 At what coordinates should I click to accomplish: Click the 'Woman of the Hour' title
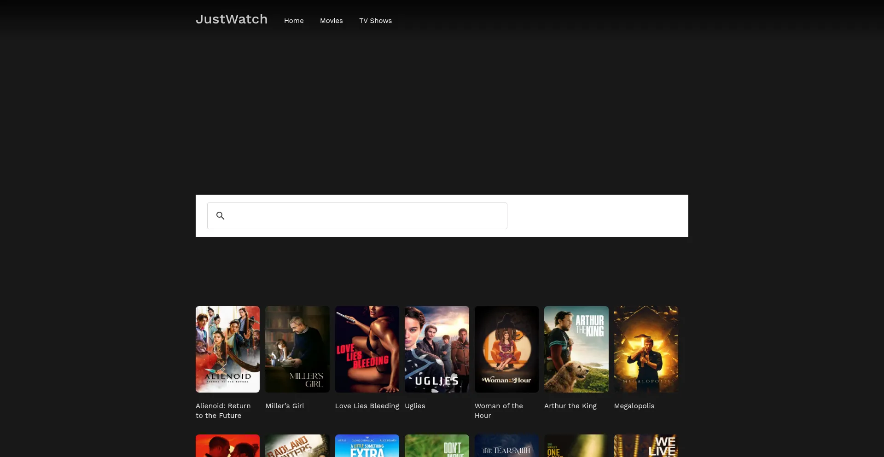click(499, 411)
